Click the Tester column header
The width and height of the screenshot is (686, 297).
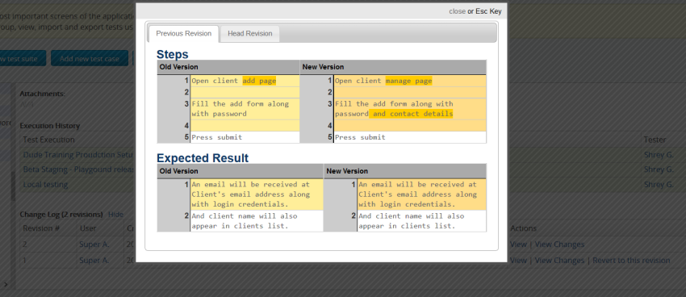click(655, 140)
